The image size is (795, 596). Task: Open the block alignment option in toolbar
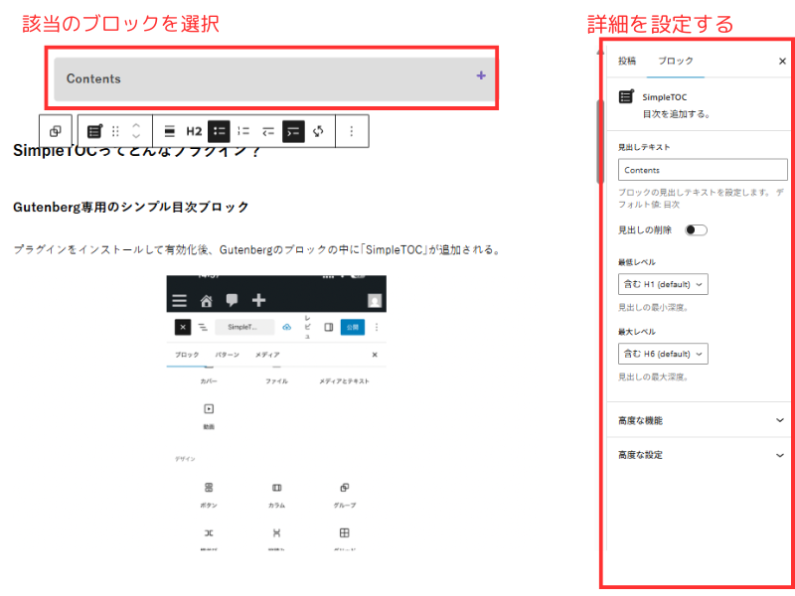pyautogui.click(x=170, y=131)
